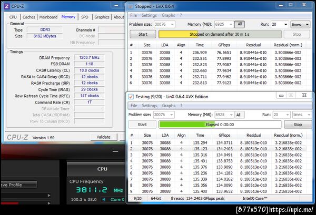Viewport: 316px width, 215px height.
Task: Open Run count dropdown in stopped LinX
Action: [285, 24]
